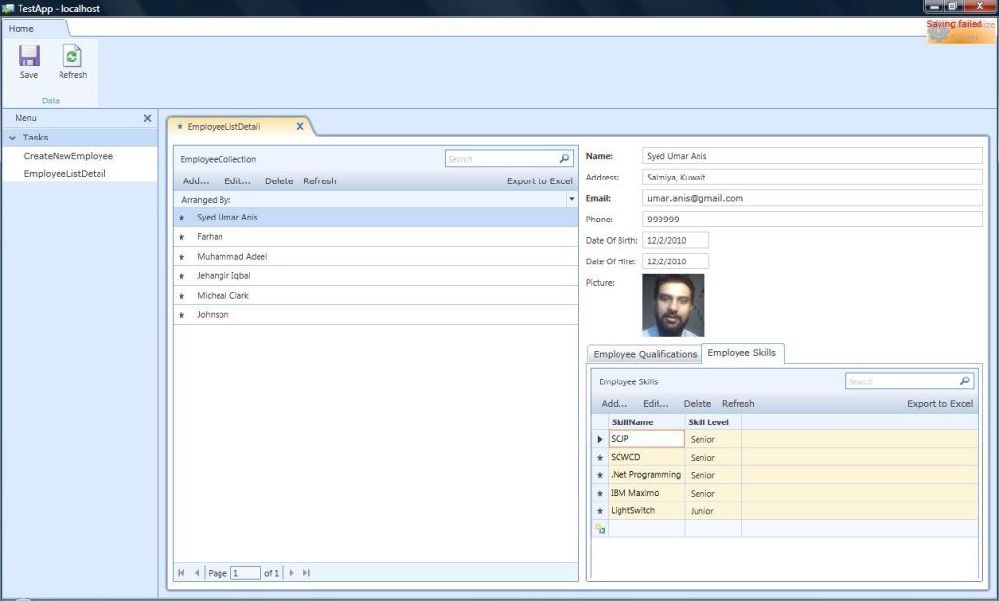Click the employee picture thumbnail

click(673, 305)
